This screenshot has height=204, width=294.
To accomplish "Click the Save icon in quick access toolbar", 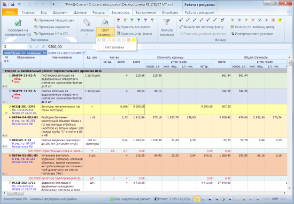I will click(12, 4).
